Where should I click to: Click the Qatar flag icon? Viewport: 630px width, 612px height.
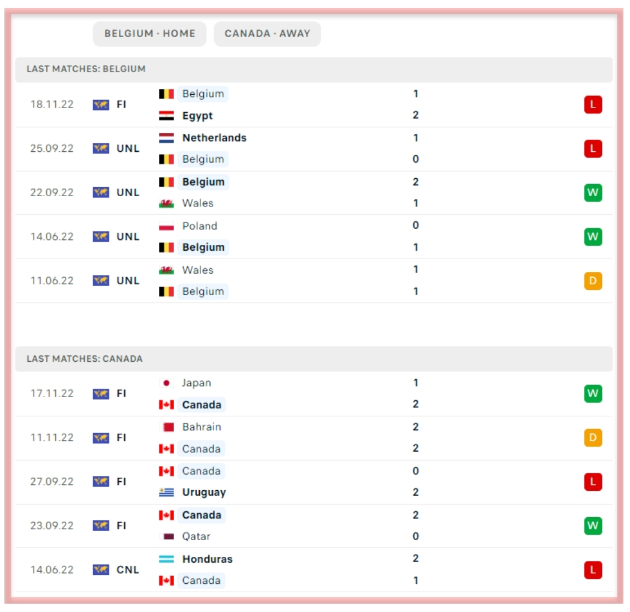(x=166, y=536)
